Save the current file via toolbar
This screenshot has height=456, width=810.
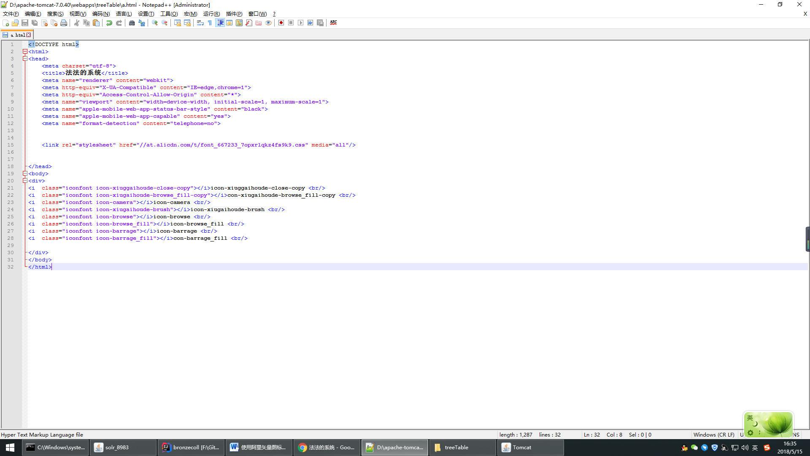(25, 23)
